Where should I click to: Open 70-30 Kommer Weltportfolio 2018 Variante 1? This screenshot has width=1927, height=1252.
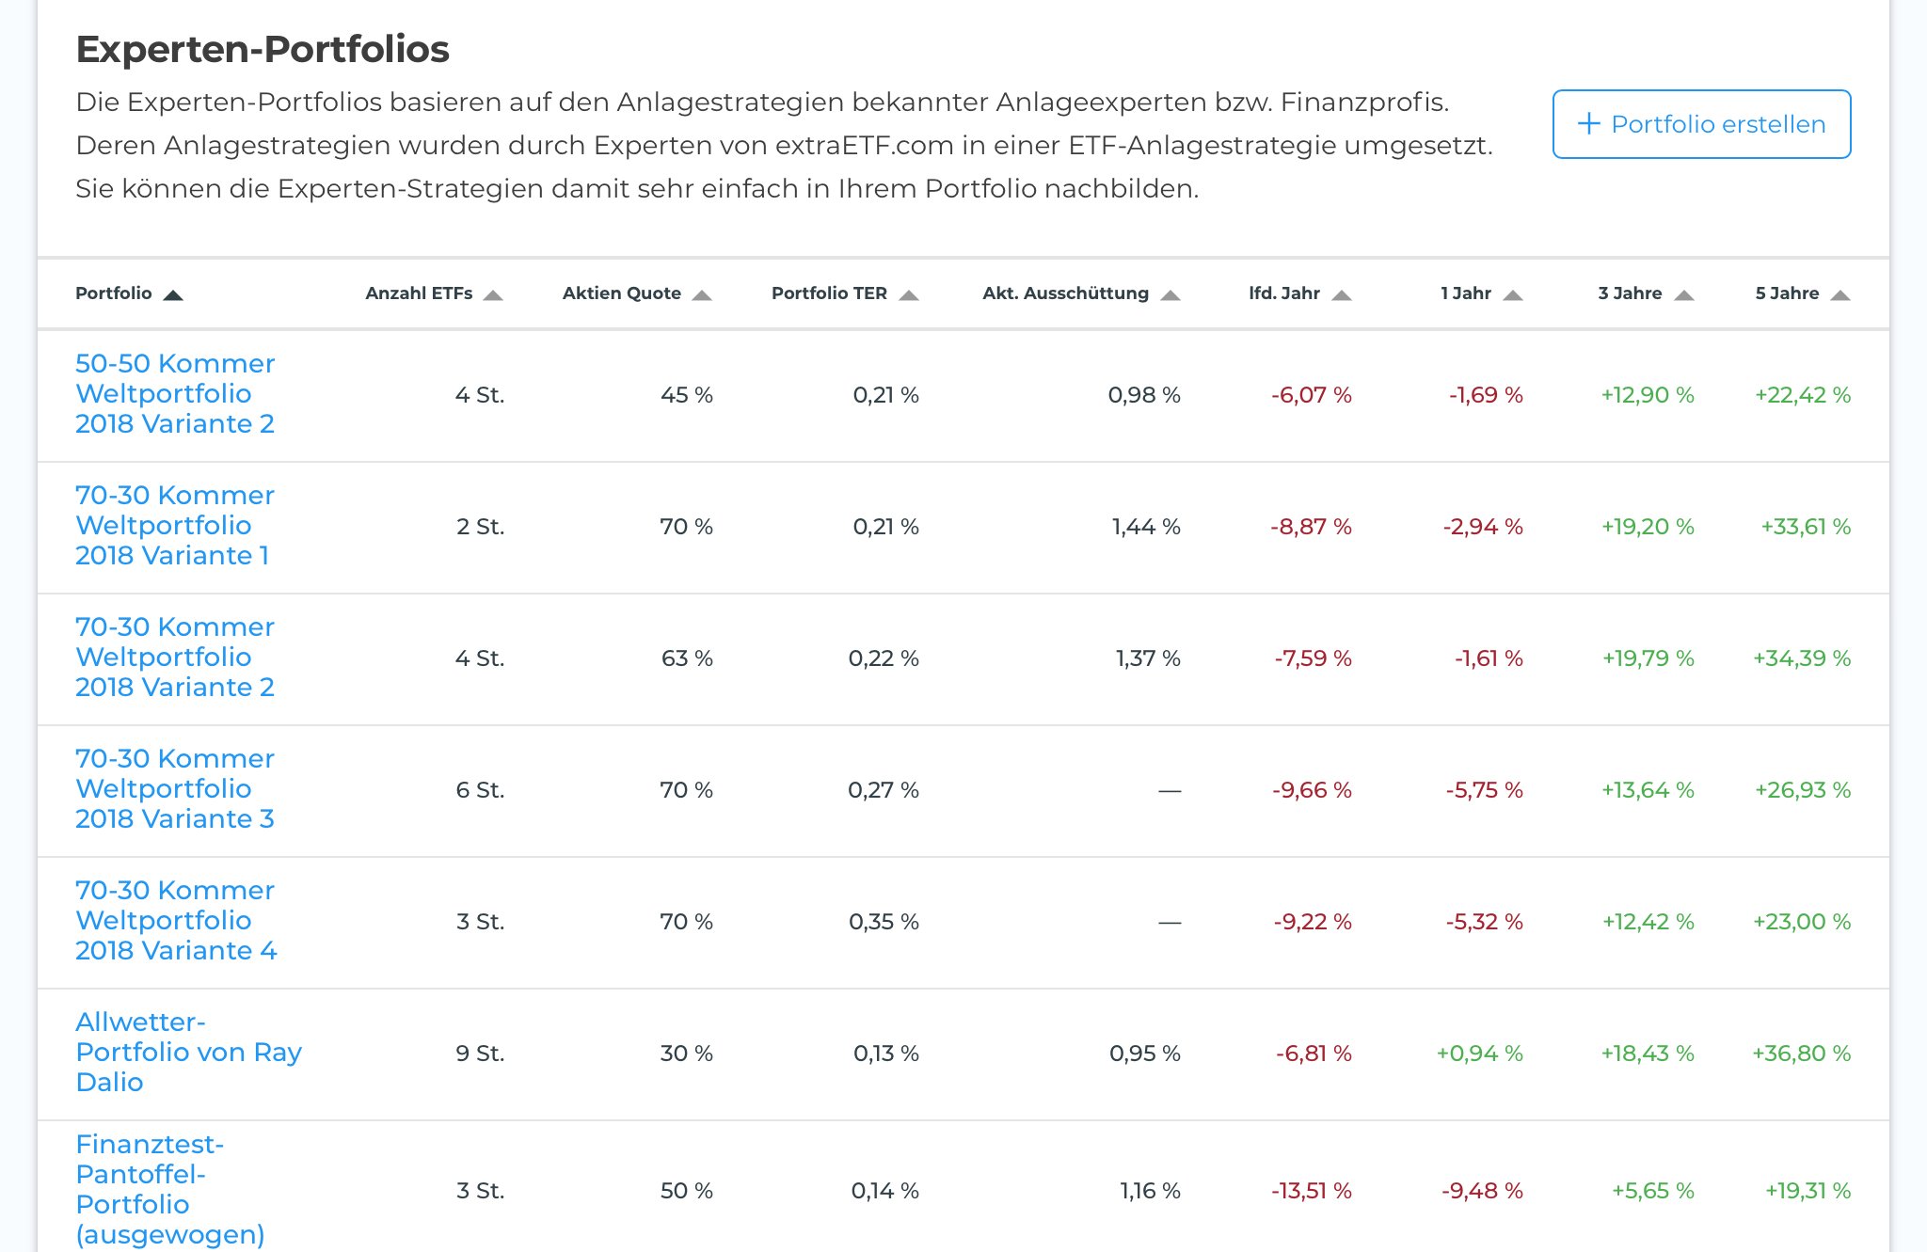point(175,526)
